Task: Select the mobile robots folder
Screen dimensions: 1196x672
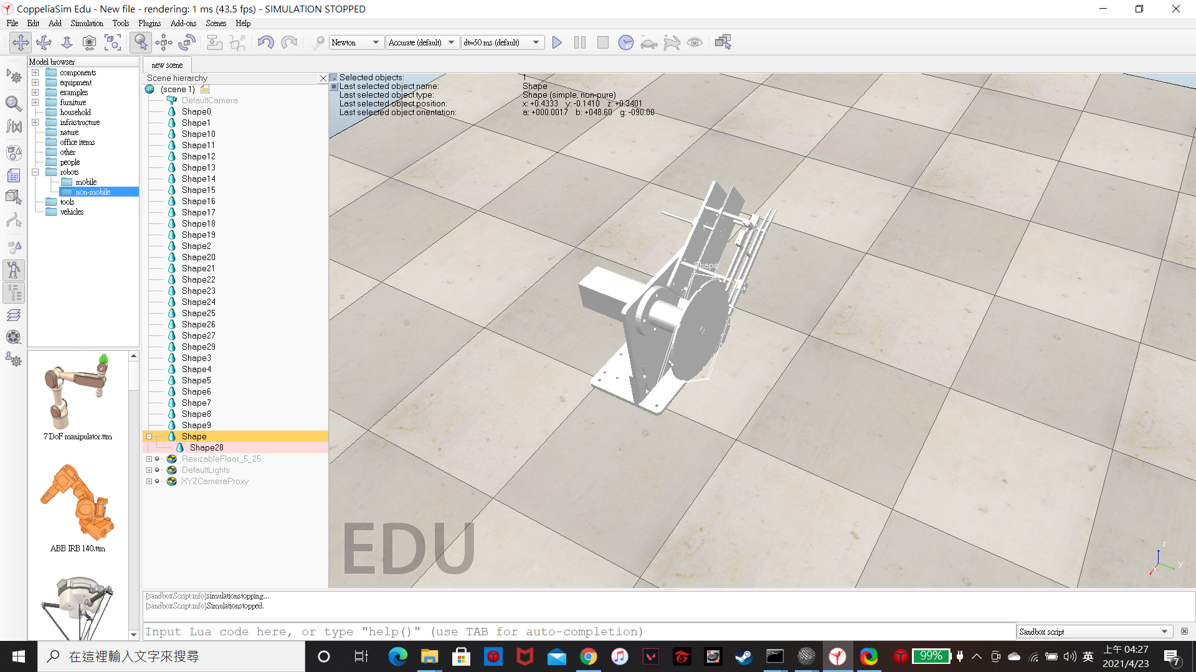Action: point(86,182)
